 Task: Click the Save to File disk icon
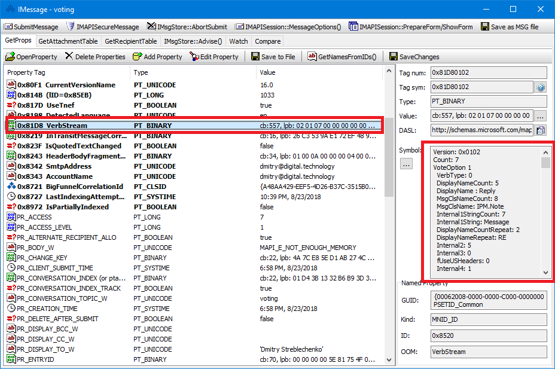(x=255, y=57)
